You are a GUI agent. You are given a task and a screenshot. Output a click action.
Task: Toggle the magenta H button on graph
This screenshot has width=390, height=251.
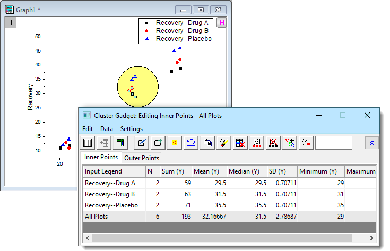click(221, 23)
